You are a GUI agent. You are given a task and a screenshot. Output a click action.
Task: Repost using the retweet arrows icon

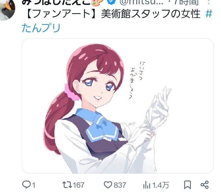coord(67,185)
